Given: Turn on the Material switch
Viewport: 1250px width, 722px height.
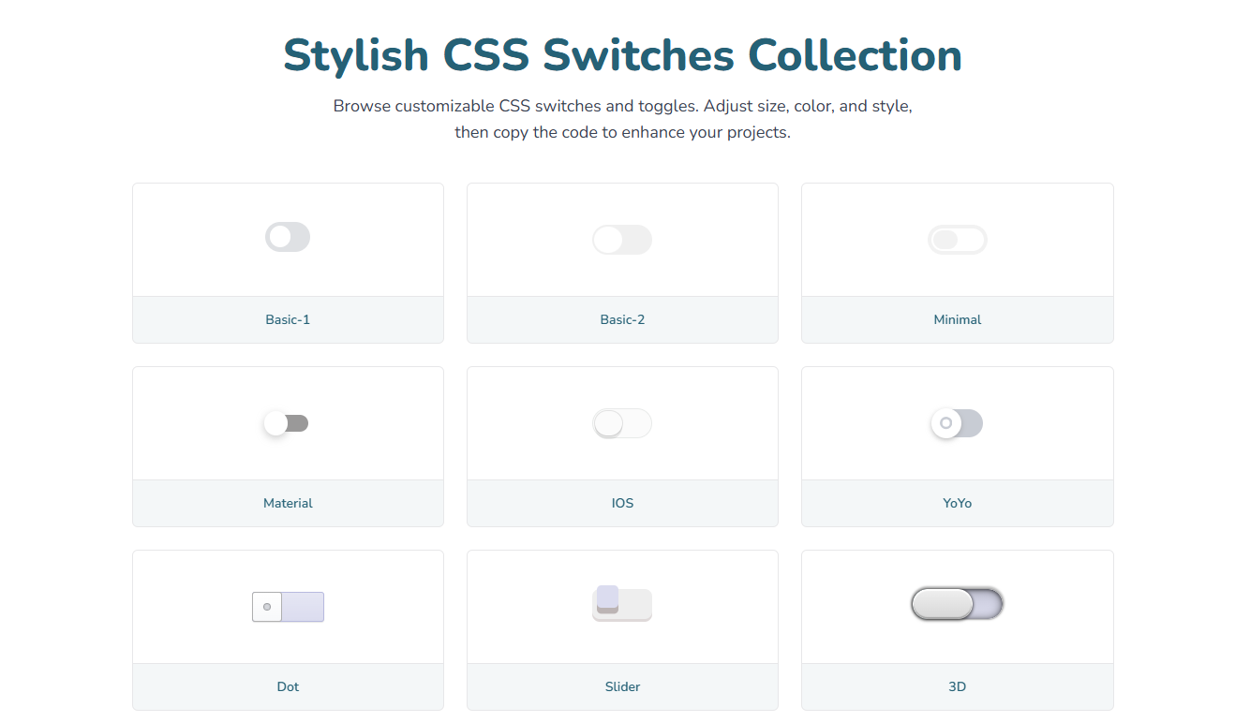Looking at the screenshot, I should pos(288,423).
